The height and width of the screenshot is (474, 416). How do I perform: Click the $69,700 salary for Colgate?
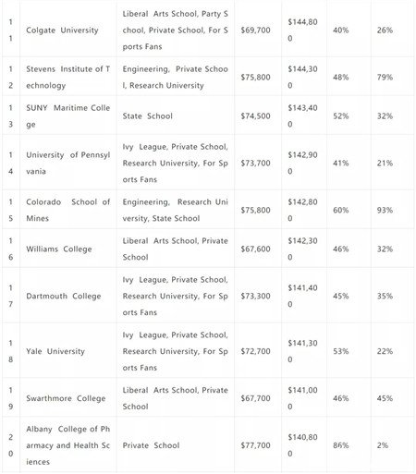(255, 30)
